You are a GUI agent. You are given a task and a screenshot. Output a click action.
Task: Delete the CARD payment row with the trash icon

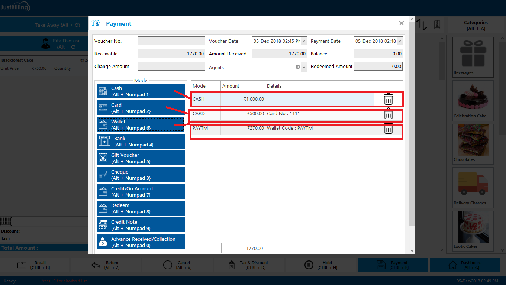click(x=388, y=114)
